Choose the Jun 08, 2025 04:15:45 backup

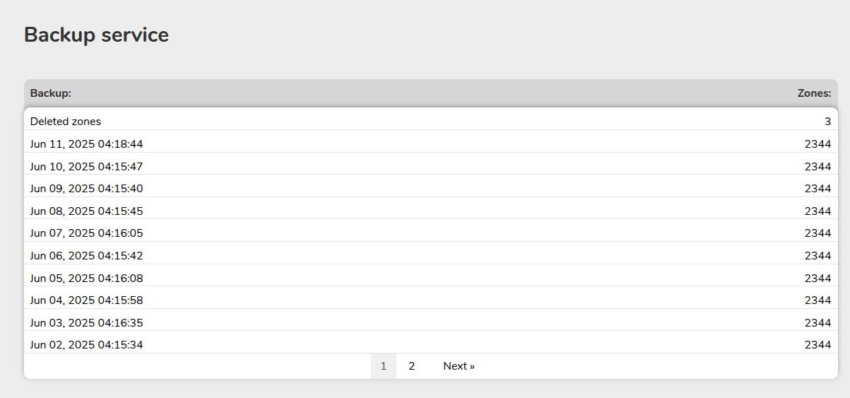[86, 211]
